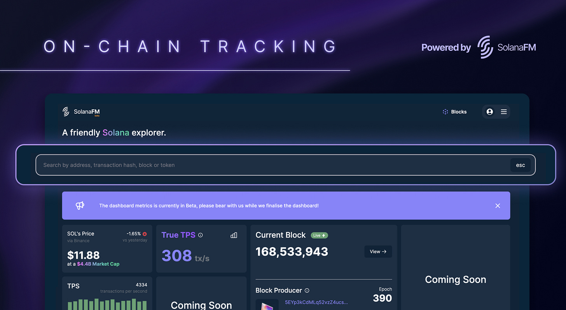Dismiss the beta dashboard announcement banner

[498, 206]
